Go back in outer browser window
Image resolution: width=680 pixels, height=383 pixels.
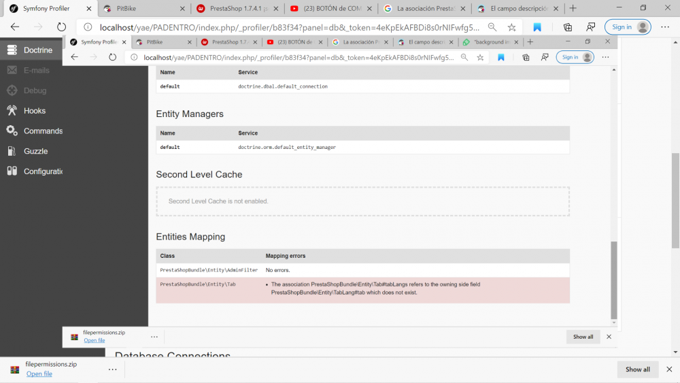[x=15, y=27]
